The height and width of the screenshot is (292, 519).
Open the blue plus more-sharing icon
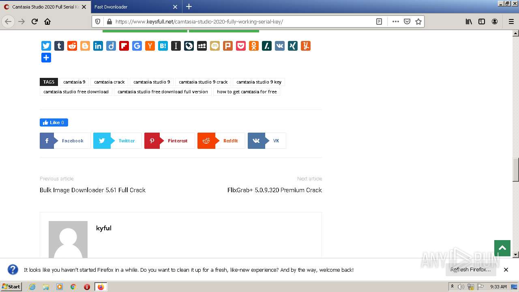[x=46, y=58]
